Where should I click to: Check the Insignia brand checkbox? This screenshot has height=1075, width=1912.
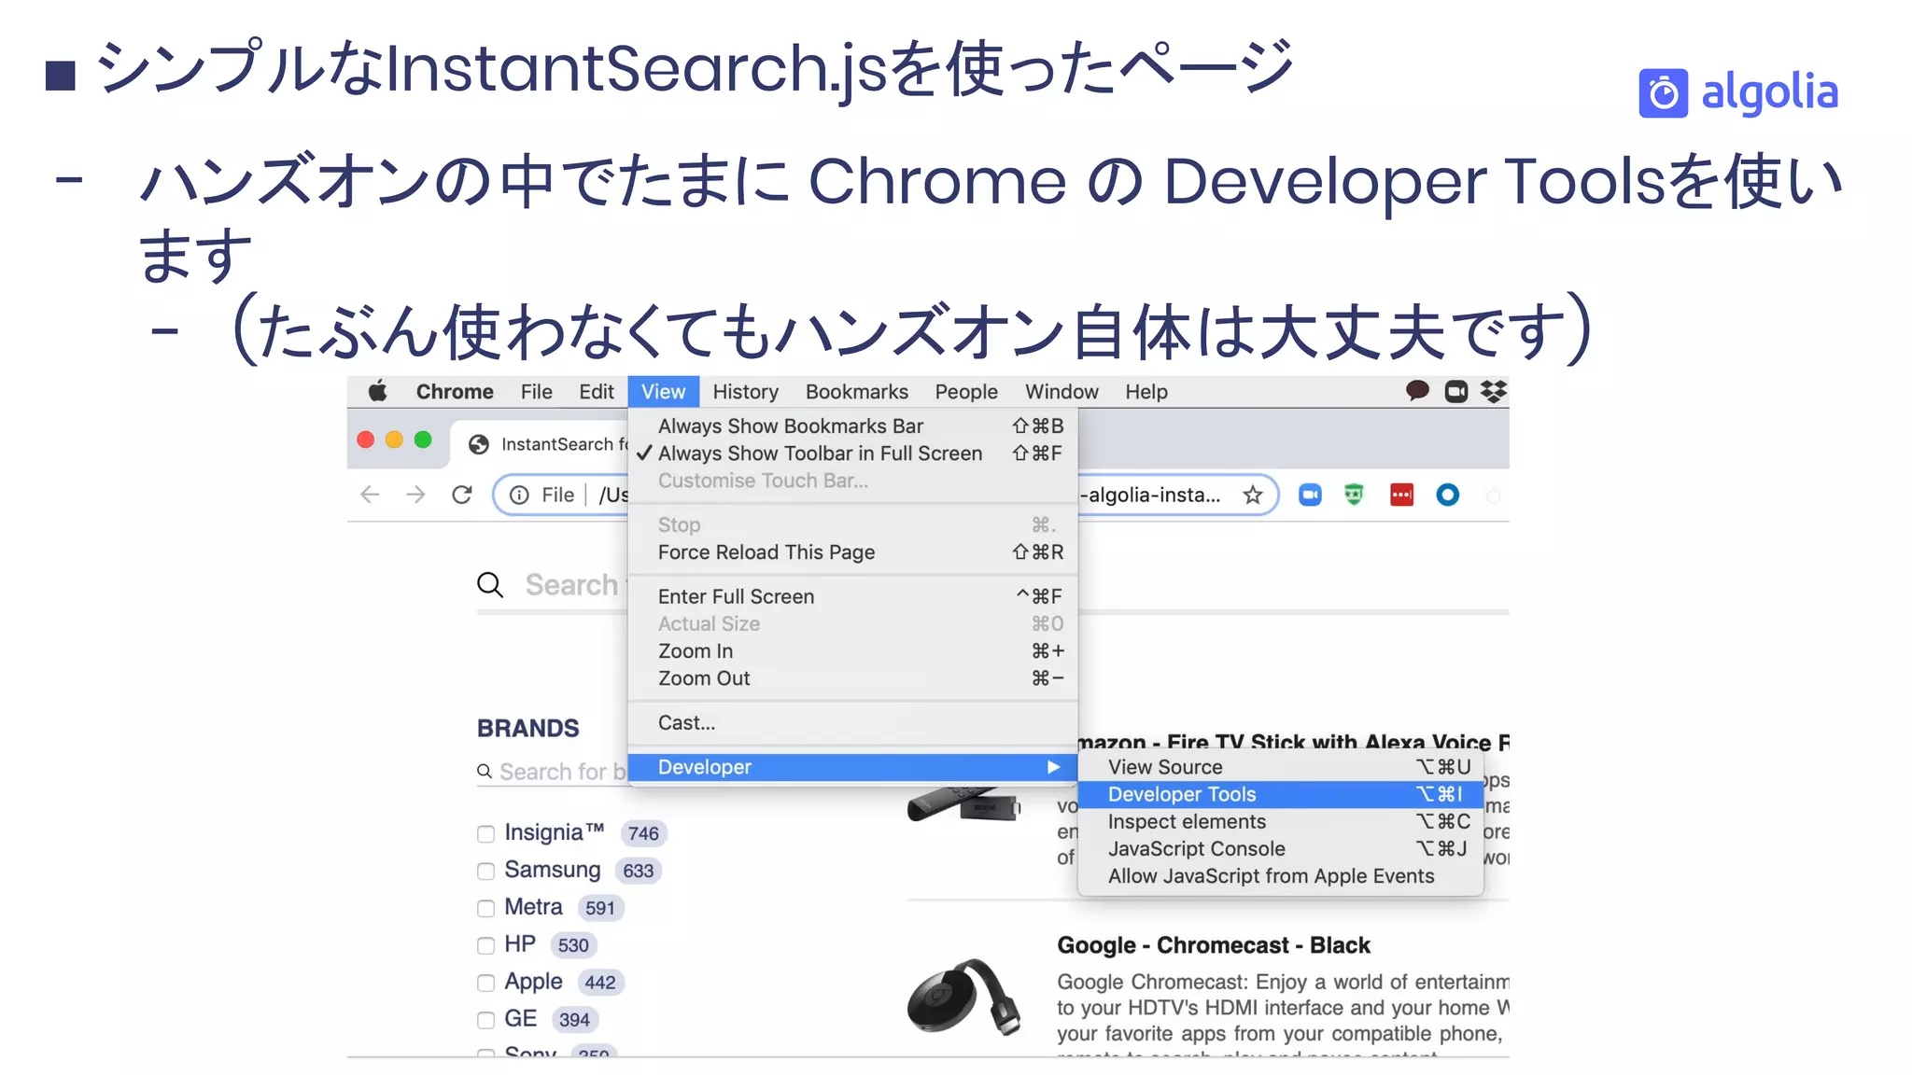[x=485, y=833]
